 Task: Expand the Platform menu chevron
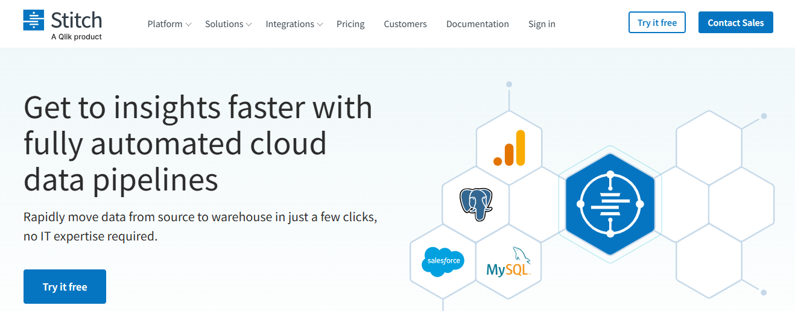coord(188,25)
